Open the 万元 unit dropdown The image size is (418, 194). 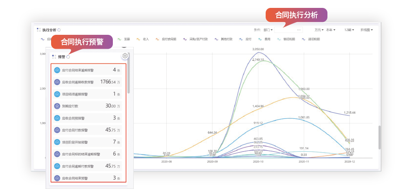(319, 30)
